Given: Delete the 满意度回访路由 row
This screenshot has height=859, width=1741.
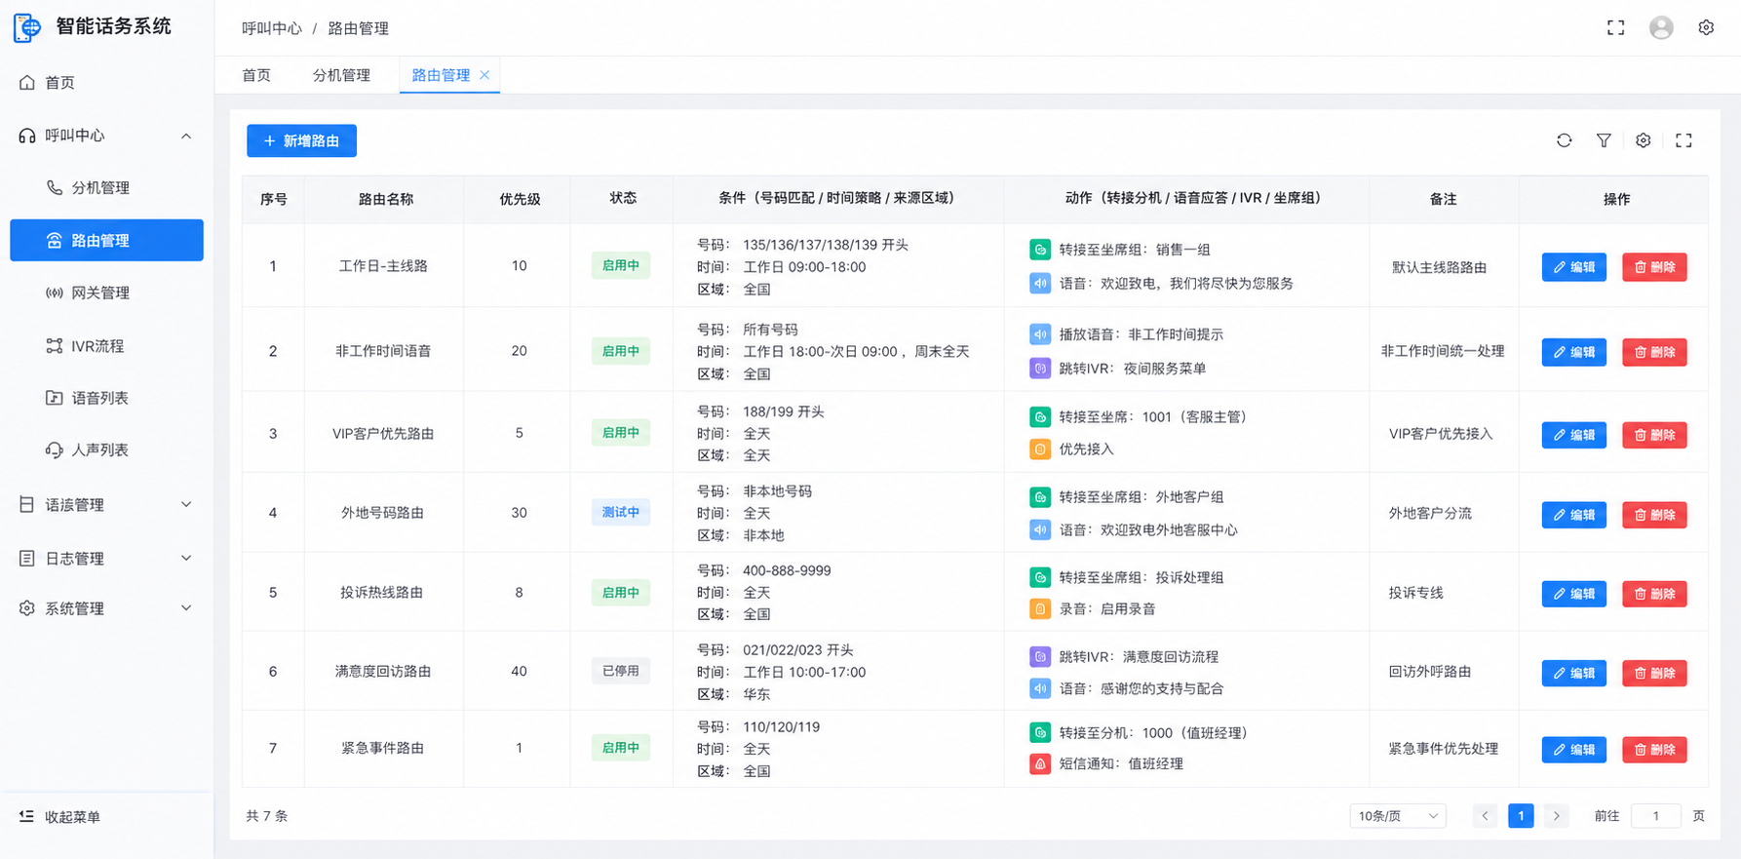Looking at the screenshot, I should coord(1654,673).
